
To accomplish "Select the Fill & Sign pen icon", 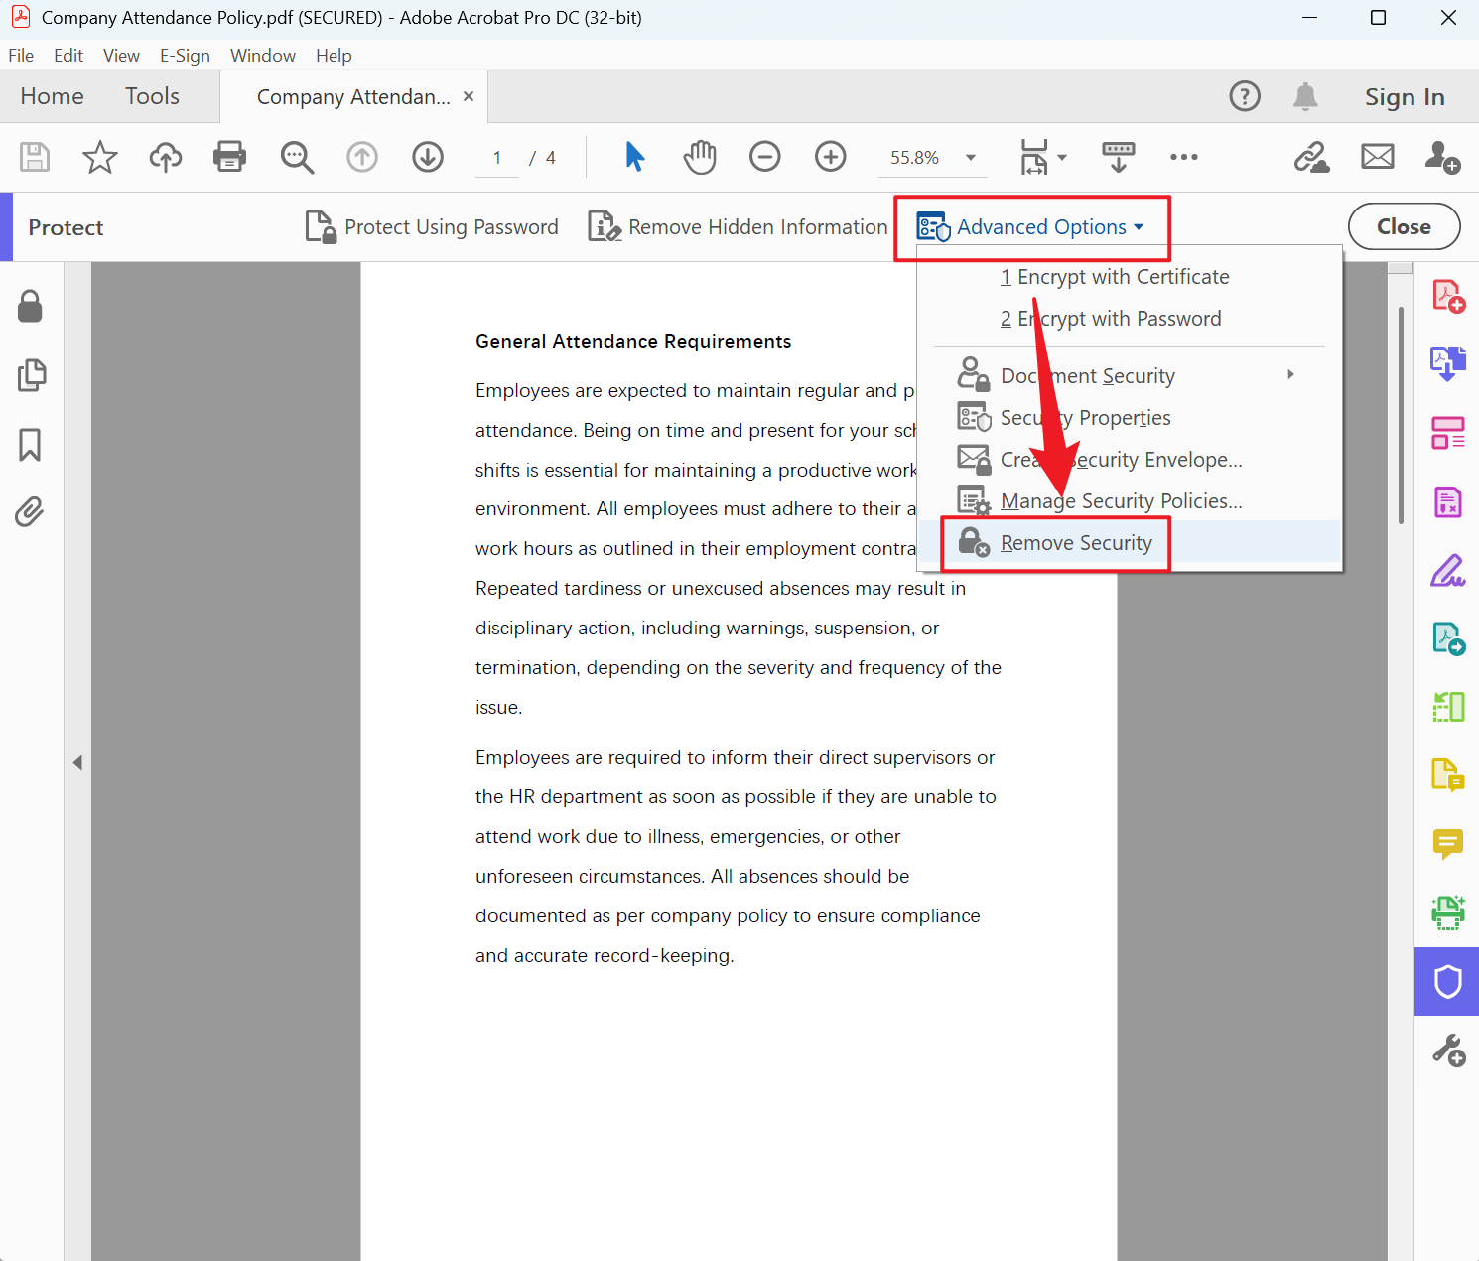I will [x=1447, y=570].
